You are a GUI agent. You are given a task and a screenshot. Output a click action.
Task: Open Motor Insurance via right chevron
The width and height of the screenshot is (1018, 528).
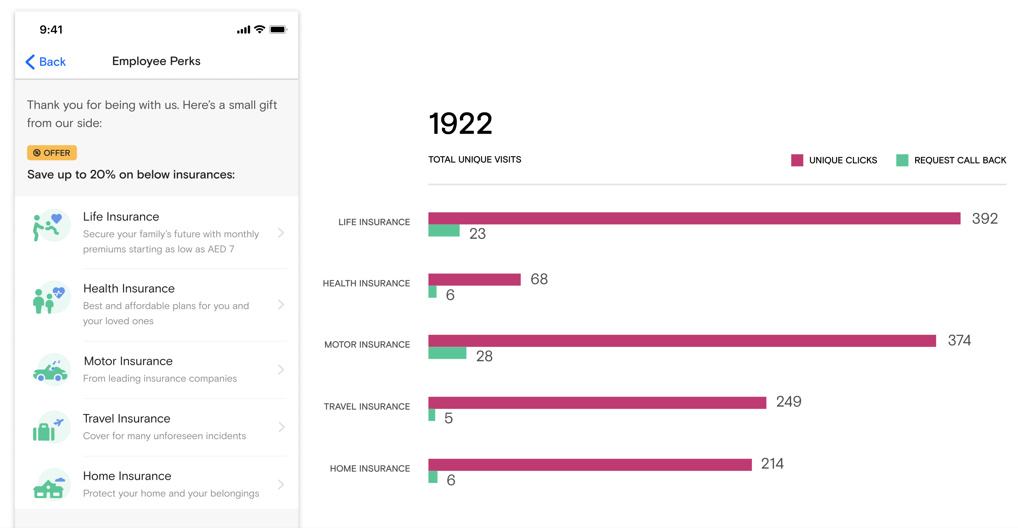[x=281, y=370]
